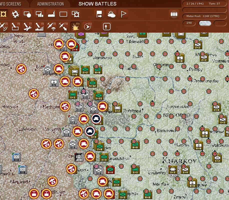This screenshot has width=229, height=200.
Task: Select the 1=4 unit near Kharkov
Action: click(185, 170)
